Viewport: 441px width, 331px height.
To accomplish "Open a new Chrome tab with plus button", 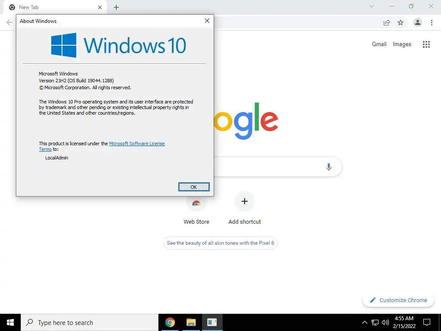I will tap(116, 7).
